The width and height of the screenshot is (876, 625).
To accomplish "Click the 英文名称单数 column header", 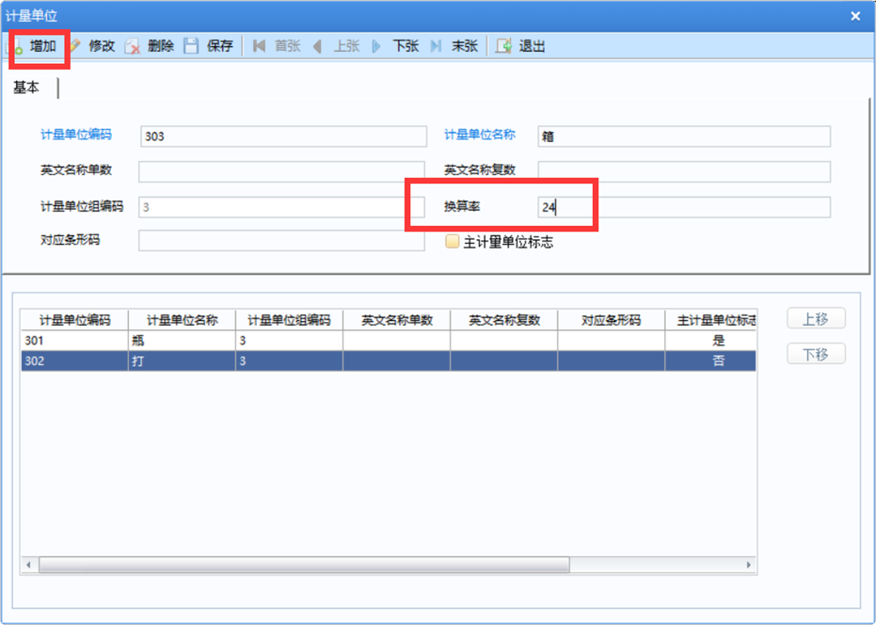I will tap(397, 320).
